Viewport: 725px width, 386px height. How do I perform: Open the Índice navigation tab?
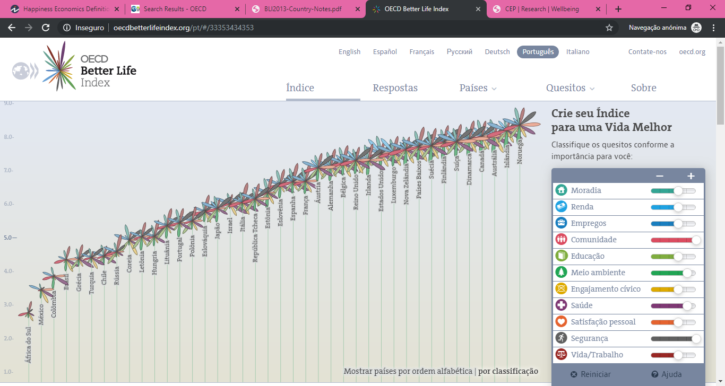pyautogui.click(x=300, y=88)
